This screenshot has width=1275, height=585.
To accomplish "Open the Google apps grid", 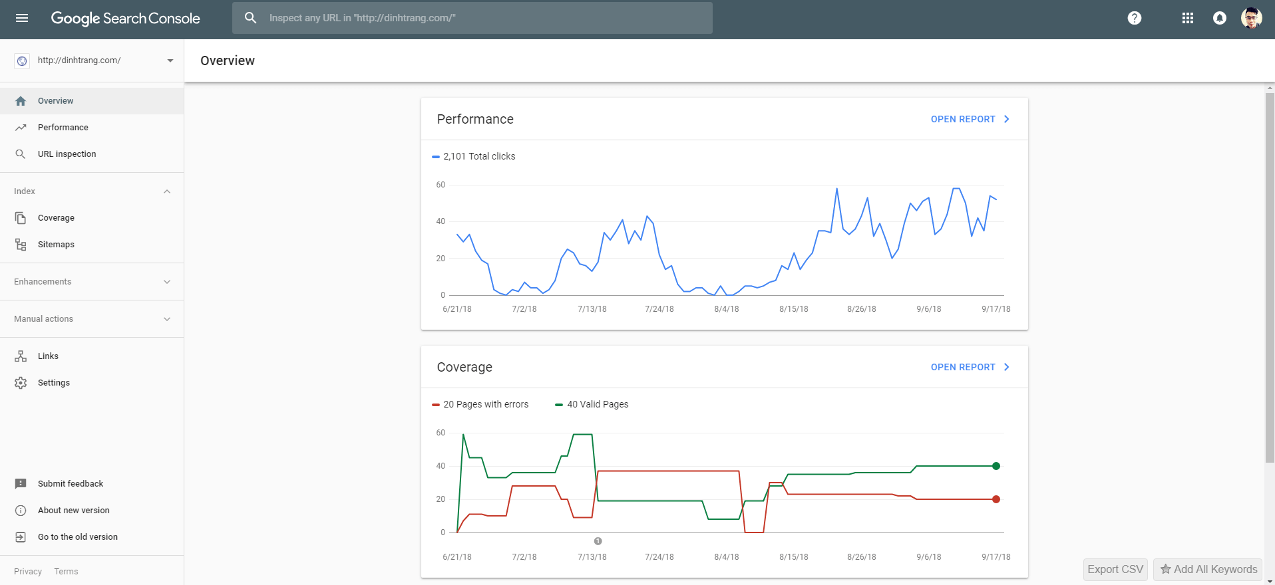I will [x=1188, y=18].
